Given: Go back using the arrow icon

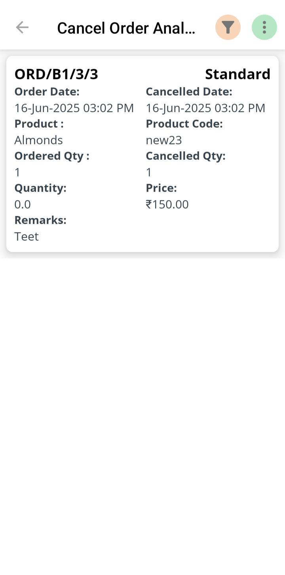Looking at the screenshot, I should (22, 27).
